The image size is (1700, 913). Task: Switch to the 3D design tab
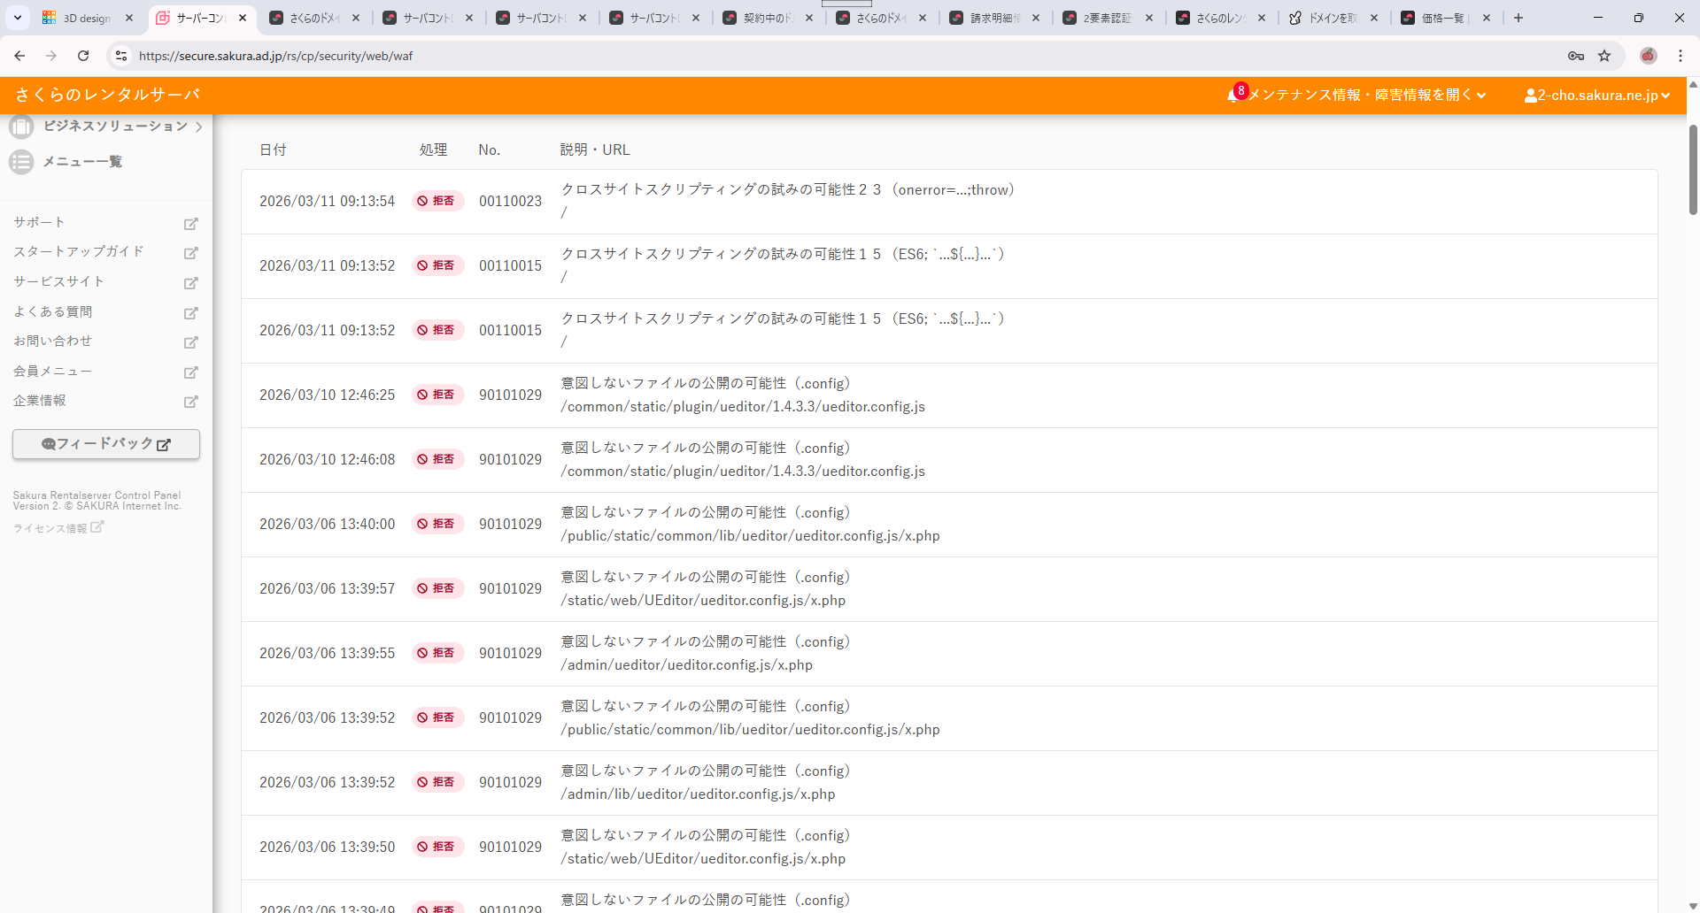(x=86, y=18)
